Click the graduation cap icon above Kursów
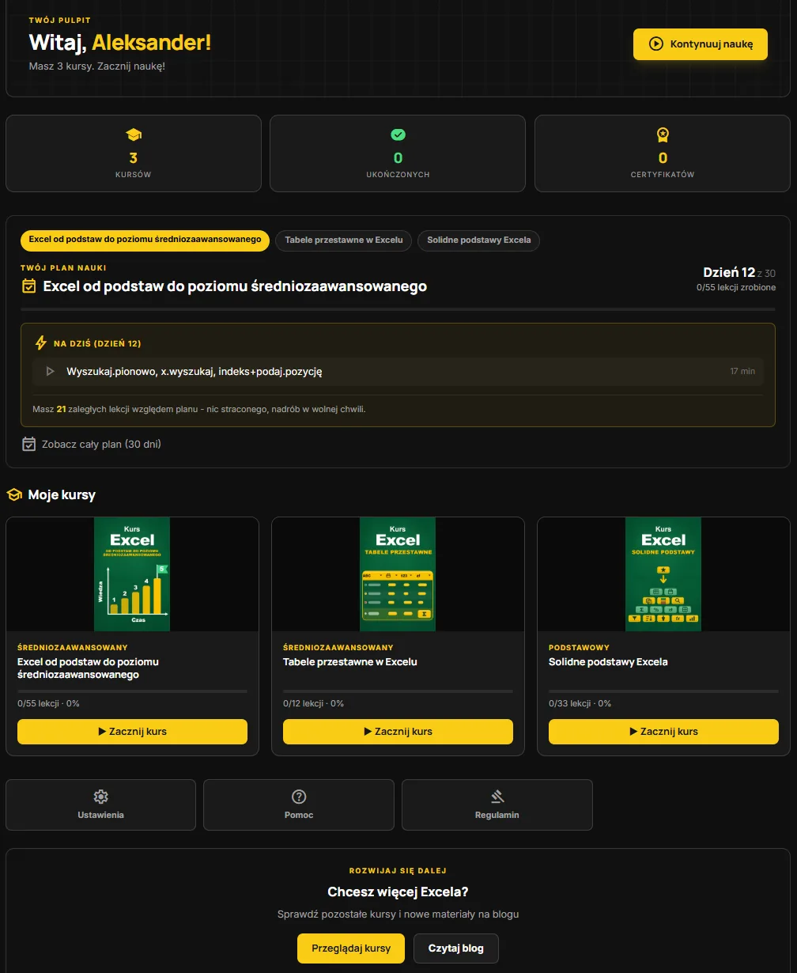The image size is (797, 973). (134, 135)
